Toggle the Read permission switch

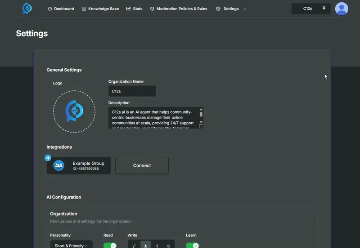[110, 245]
